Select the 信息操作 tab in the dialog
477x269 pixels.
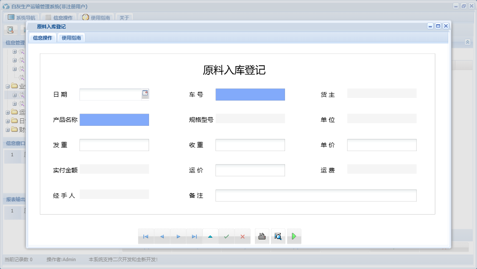tap(42, 37)
